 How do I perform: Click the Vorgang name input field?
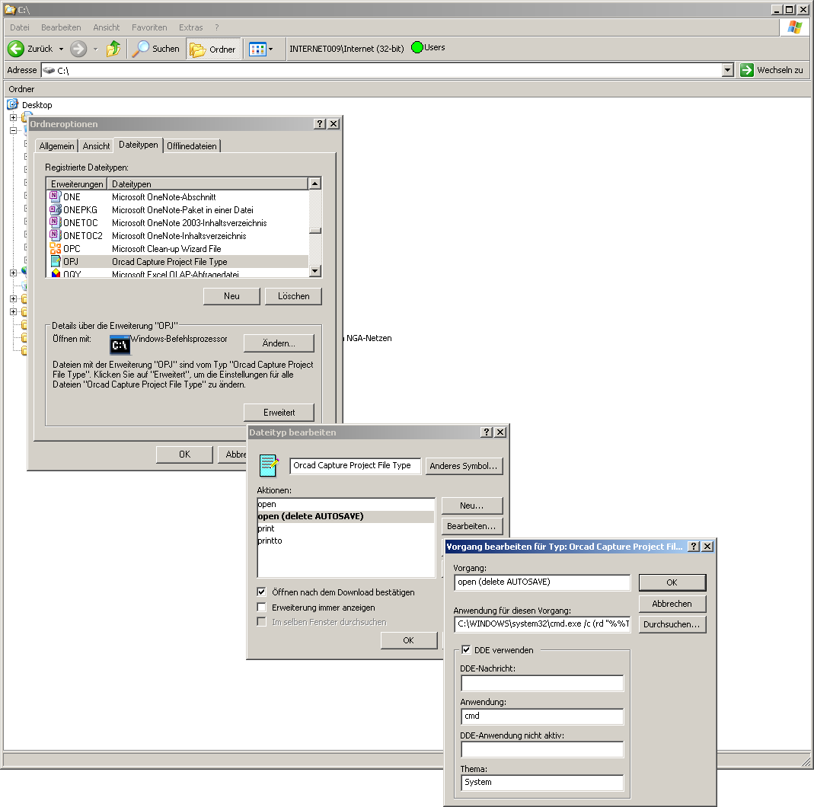tap(542, 582)
